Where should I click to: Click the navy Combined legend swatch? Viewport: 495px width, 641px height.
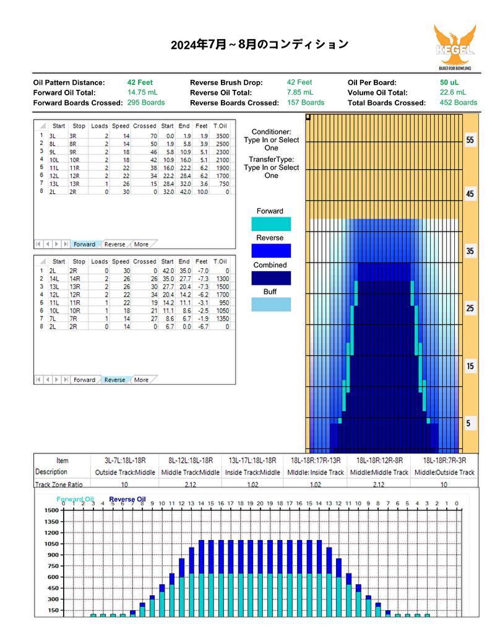coord(271,278)
